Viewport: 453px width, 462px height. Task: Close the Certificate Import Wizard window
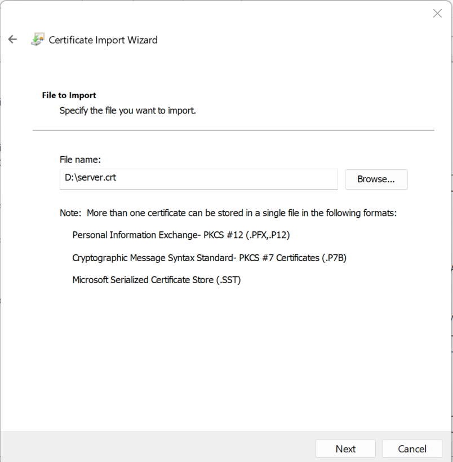coord(437,14)
